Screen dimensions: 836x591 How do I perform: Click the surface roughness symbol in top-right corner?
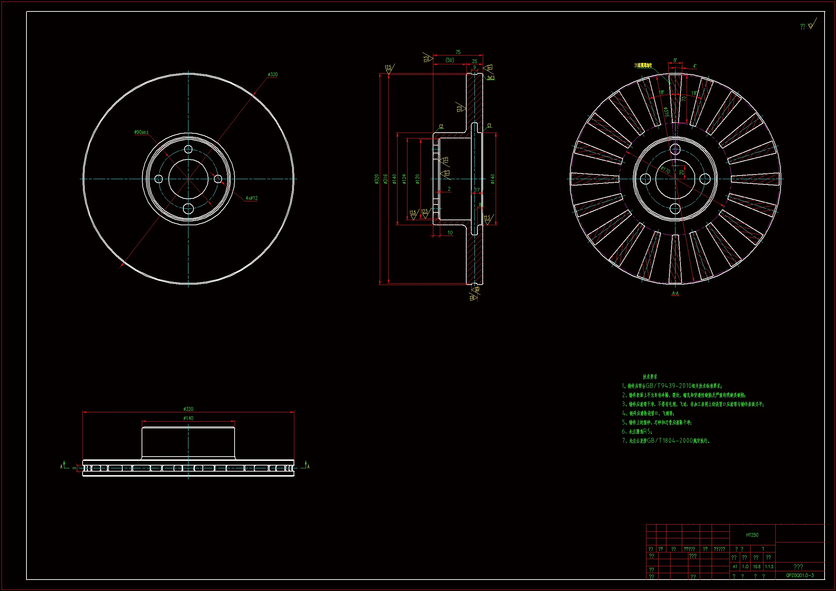click(811, 25)
